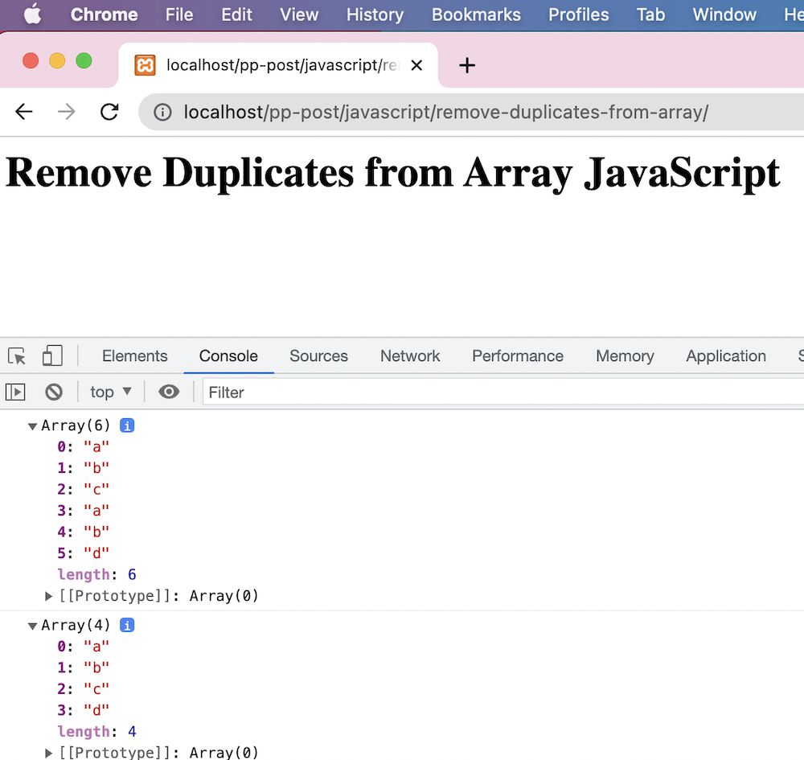Screen dimensions: 804x760
Task: Open the Apple menu
Action: (31, 14)
